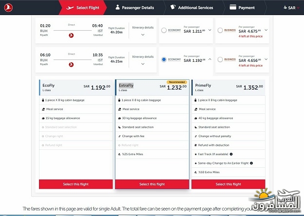Click seat selection icon in PrimeFly card
This screenshot has width=304, height=216.
pyautogui.click(x=196, y=127)
